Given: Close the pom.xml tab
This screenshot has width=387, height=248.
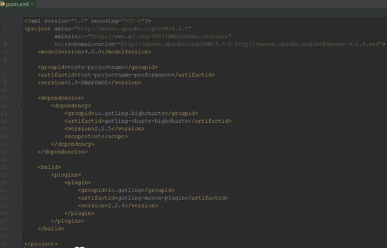Looking at the screenshot, I should pyautogui.click(x=32, y=4).
